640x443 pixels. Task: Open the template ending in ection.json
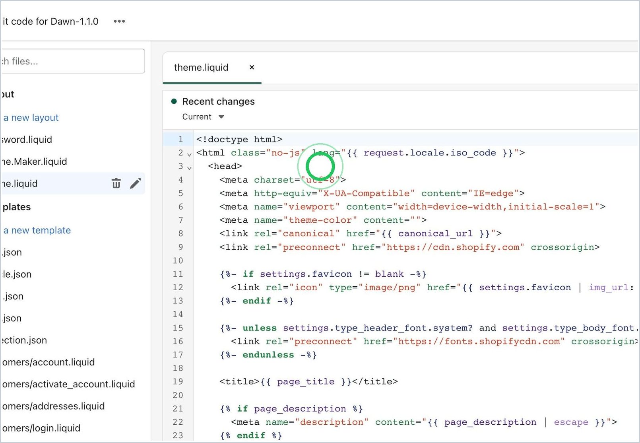tap(24, 340)
